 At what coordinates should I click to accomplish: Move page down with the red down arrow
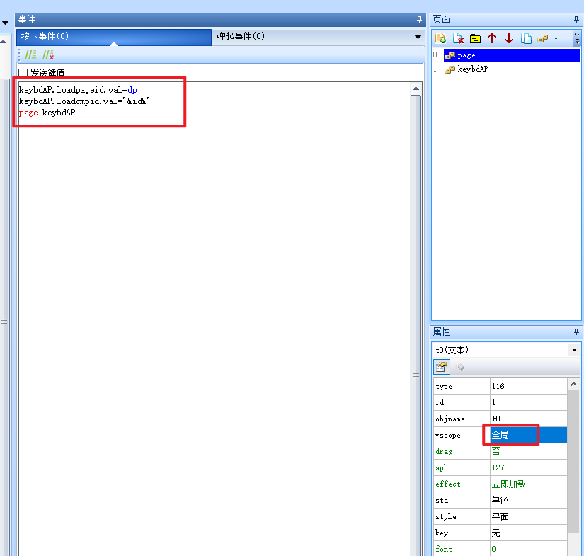(x=509, y=38)
